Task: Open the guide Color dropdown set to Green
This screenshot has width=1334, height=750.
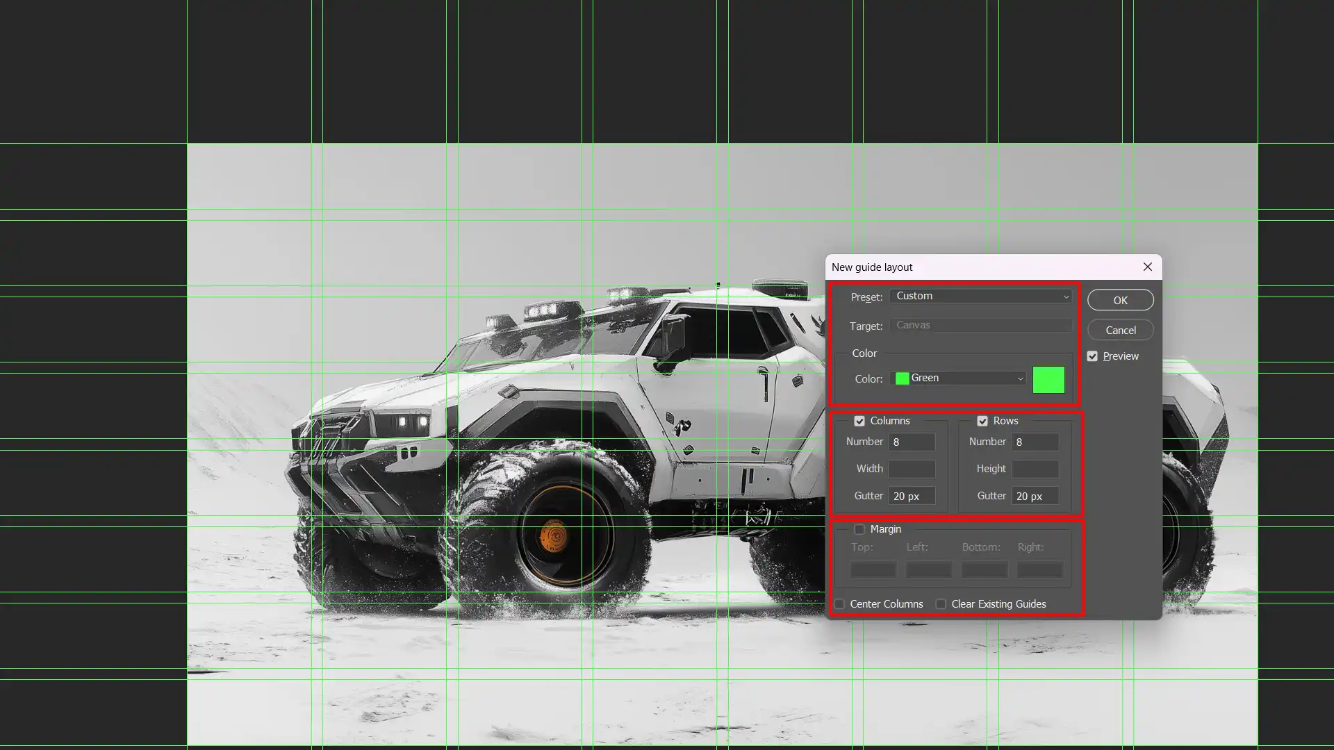Action: pyautogui.click(x=958, y=378)
